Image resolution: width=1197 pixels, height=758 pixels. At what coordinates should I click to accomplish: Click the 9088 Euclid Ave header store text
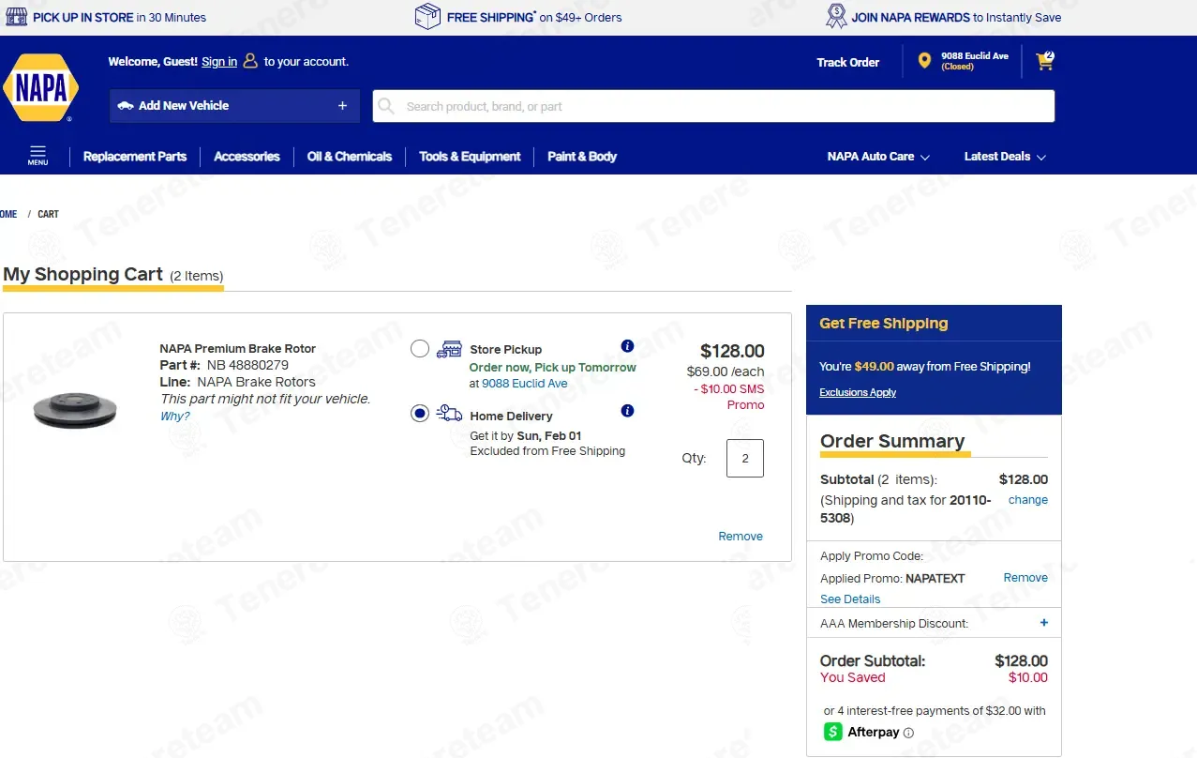(x=975, y=56)
